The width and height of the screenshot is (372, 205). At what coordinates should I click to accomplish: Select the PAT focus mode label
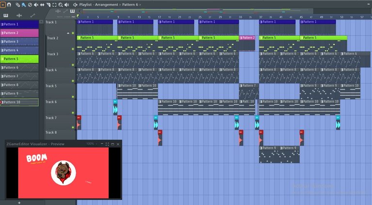(x=73, y=17)
